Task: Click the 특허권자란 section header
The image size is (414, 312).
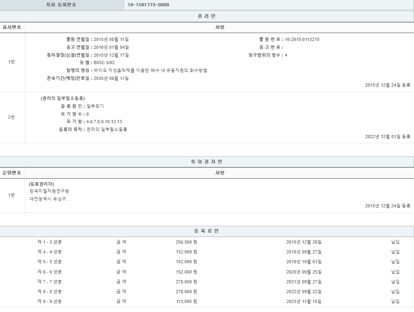Action: [207, 162]
